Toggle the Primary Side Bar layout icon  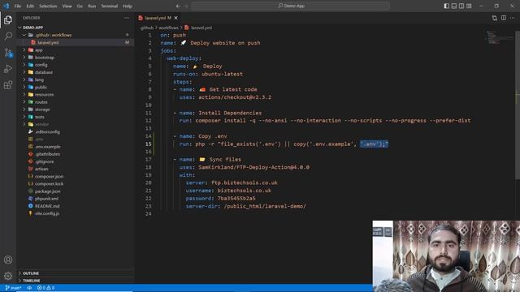tap(446, 6)
